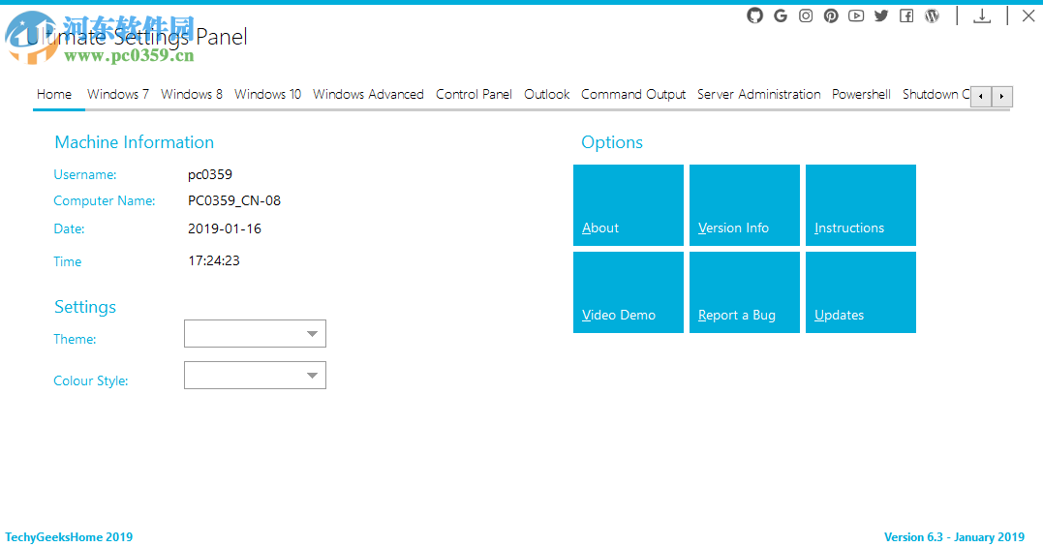Open the Twitter bird icon link
The width and height of the screenshot is (1043, 547).
pyautogui.click(x=881, y=15)
